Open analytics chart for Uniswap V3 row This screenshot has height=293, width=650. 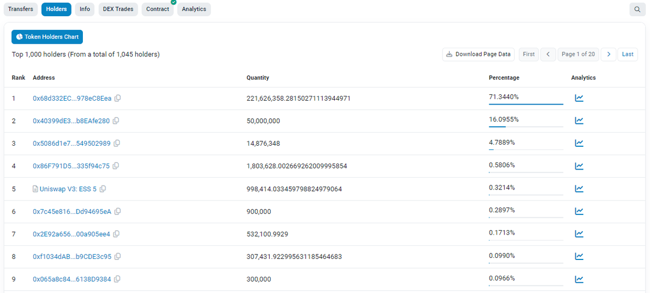point(579,188)
